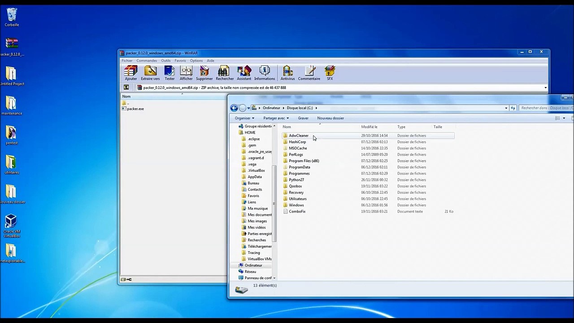Open the Outils menu in WinRAR
This screenshot has height=323, width=574.
pyautogui.click(x=166, y=61)
